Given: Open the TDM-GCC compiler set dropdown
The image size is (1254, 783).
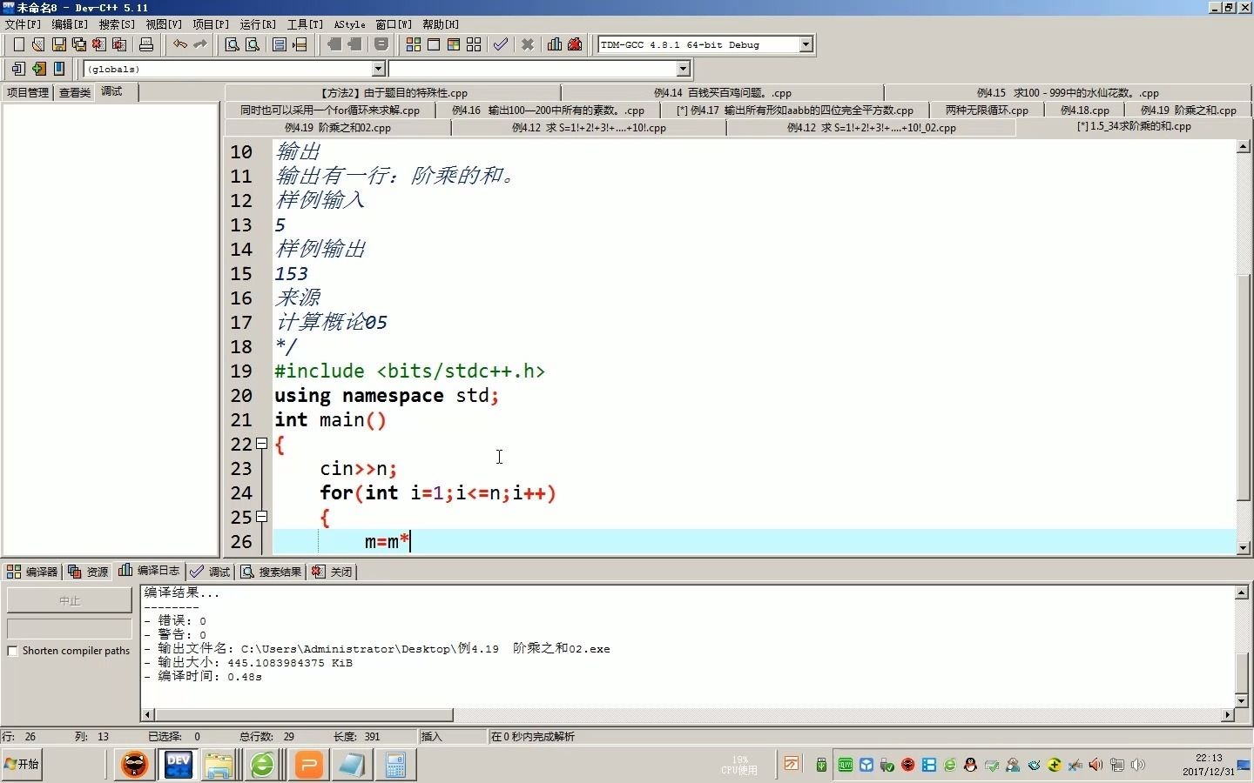Looking at the screenshot, I should (806, 44).
